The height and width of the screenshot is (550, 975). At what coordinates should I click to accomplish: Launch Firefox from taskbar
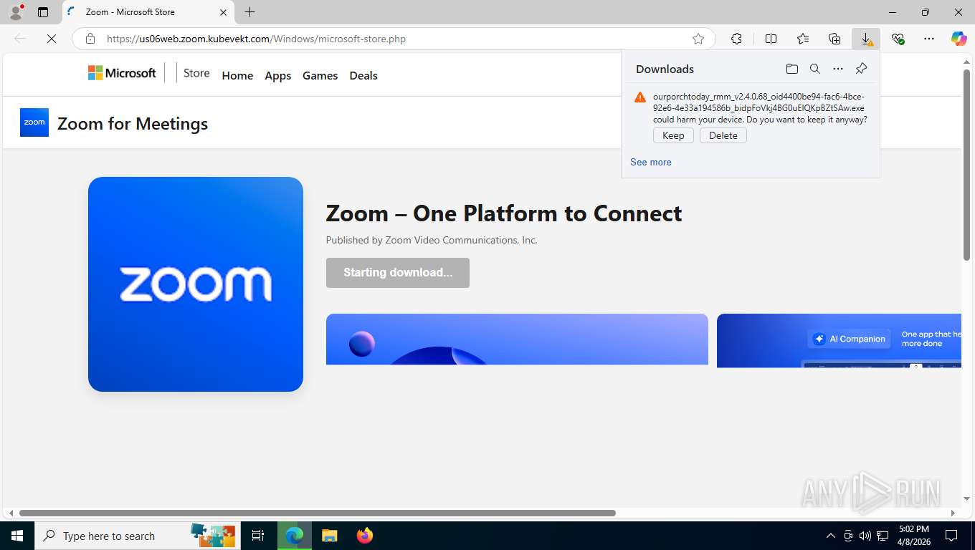tap(365, 536)
